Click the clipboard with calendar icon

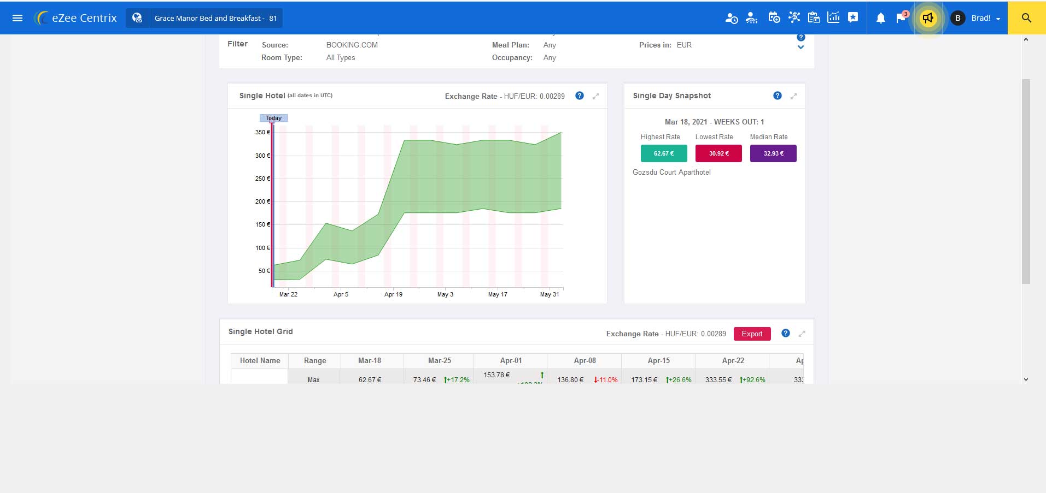(814, 17)
